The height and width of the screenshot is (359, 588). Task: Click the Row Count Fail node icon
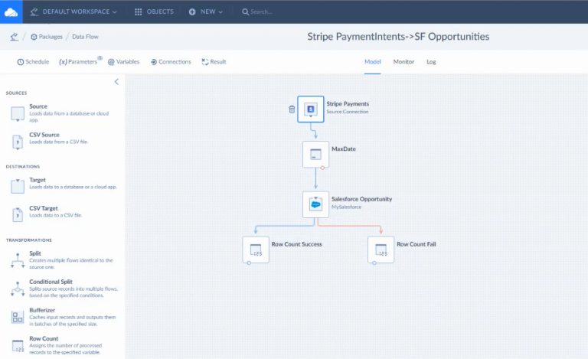click(381, 250)
